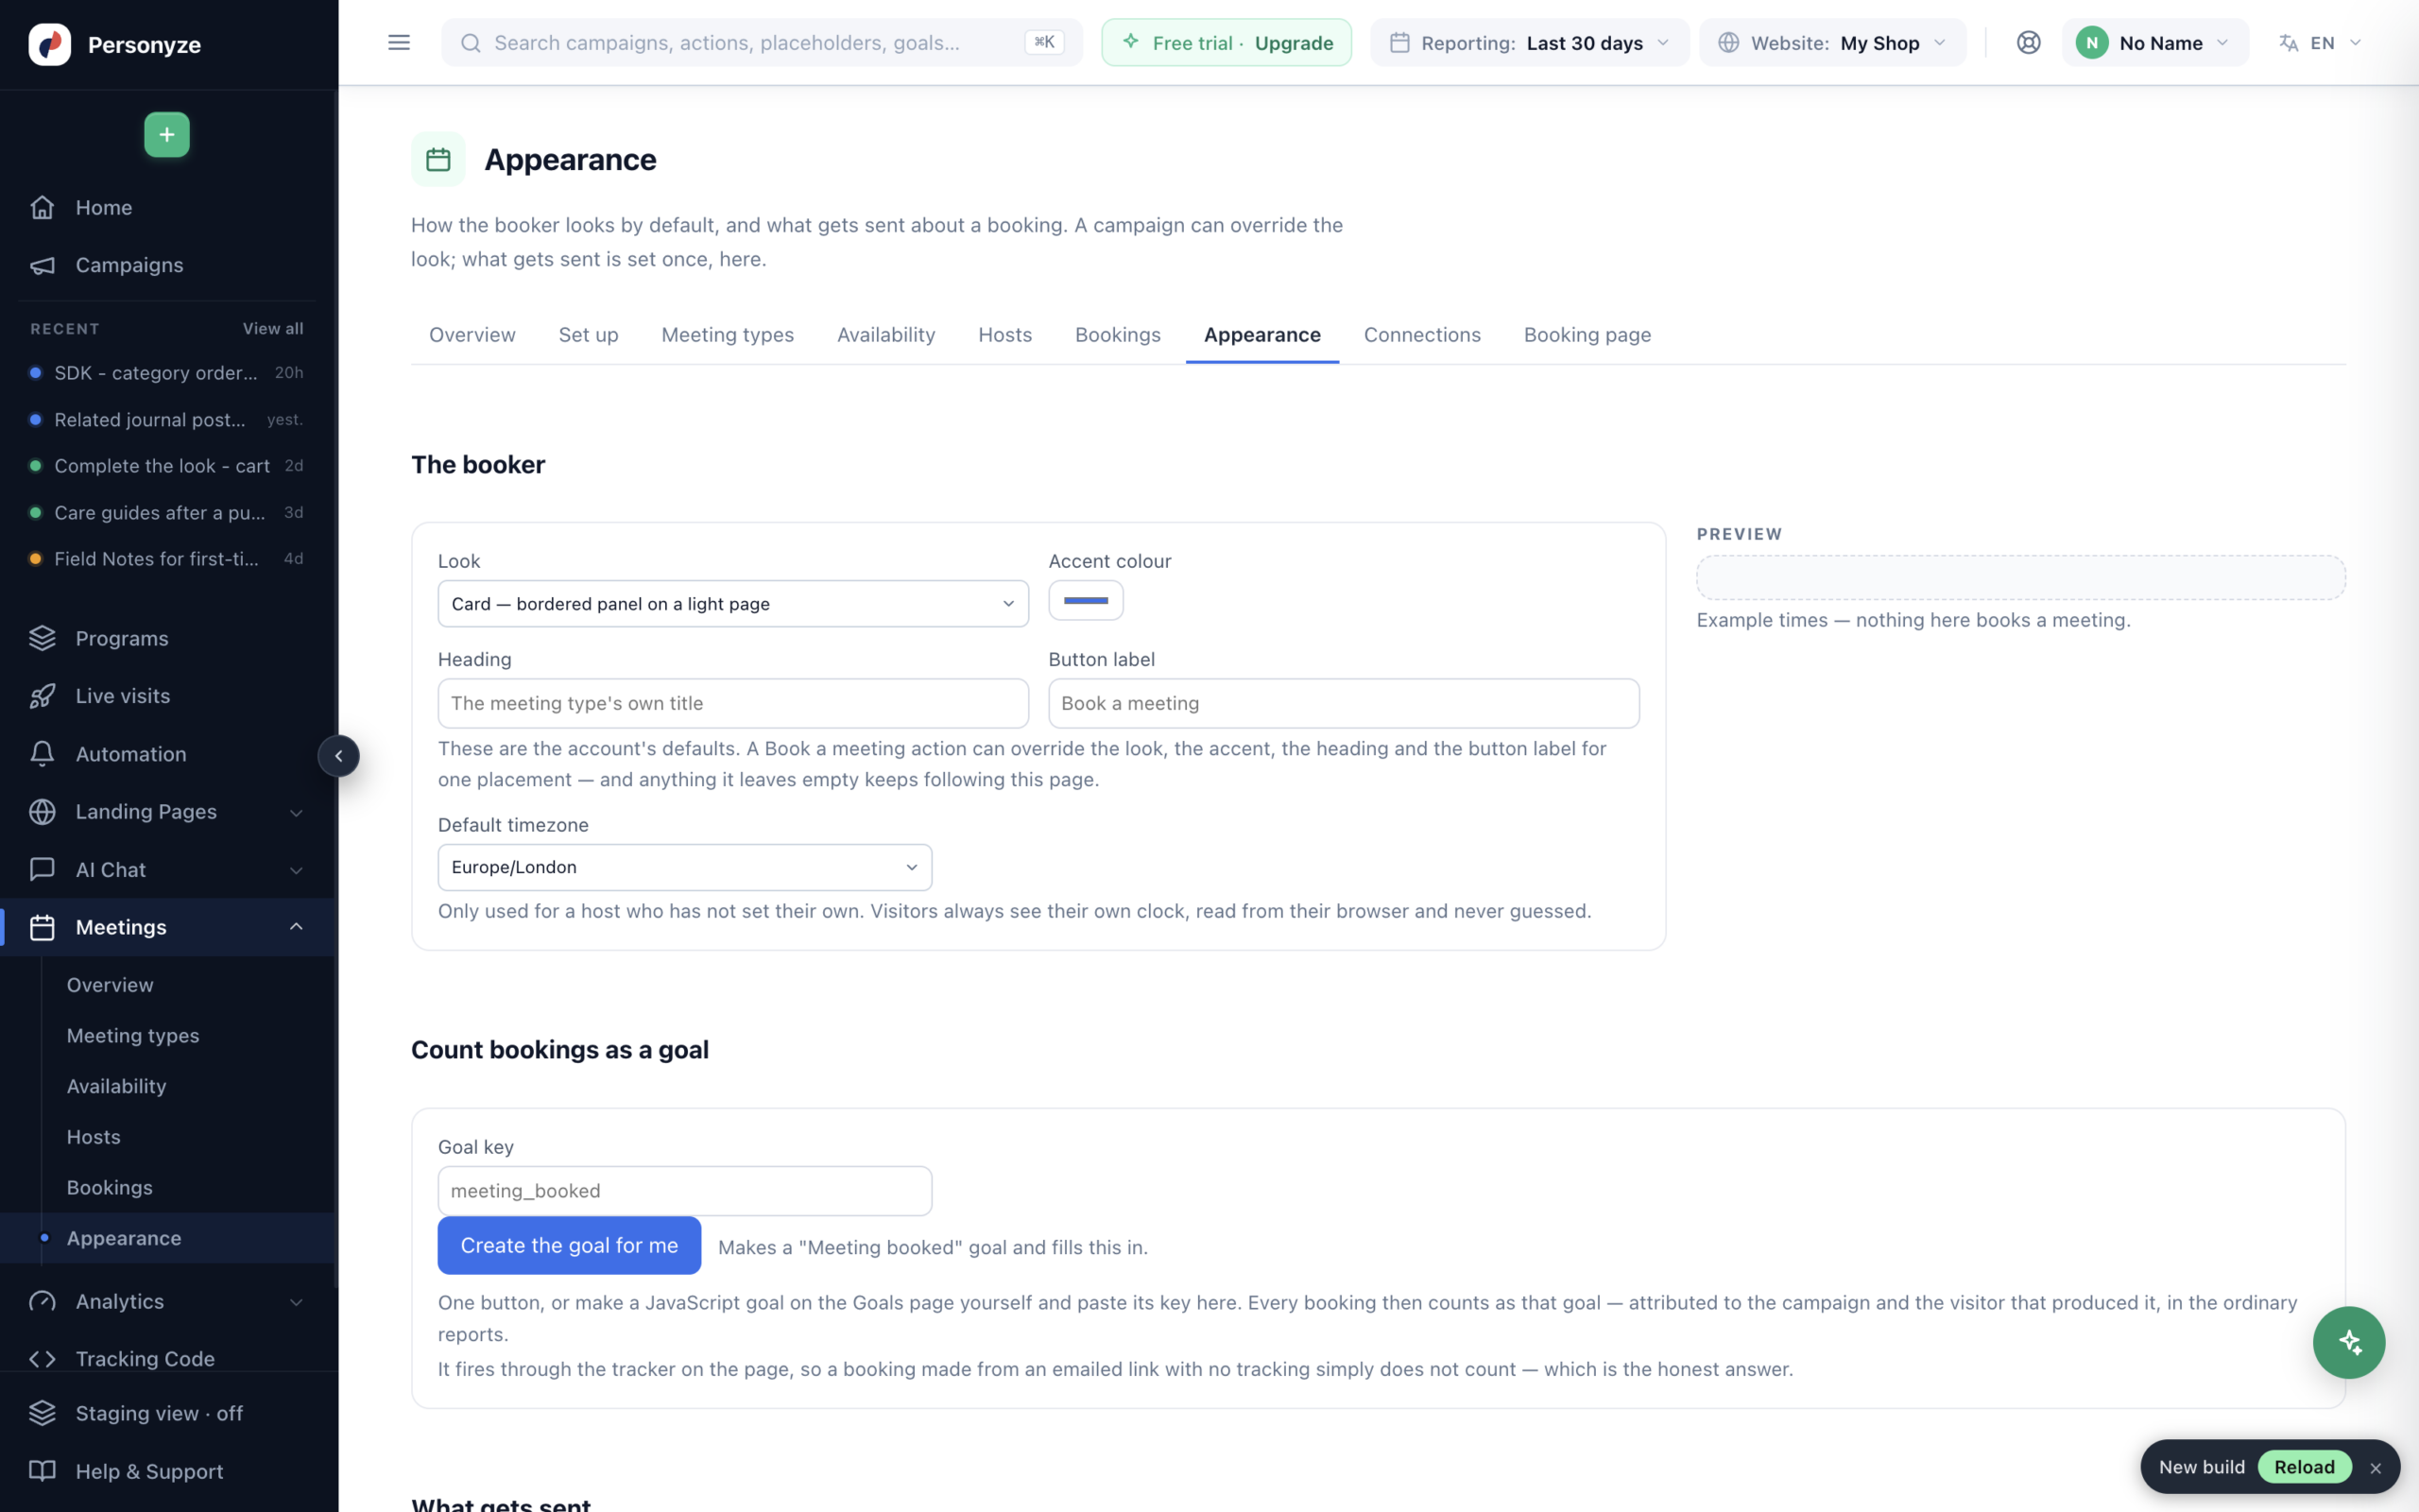
Task: Switch to the Overview tab
Action: [x=472, y=335]
